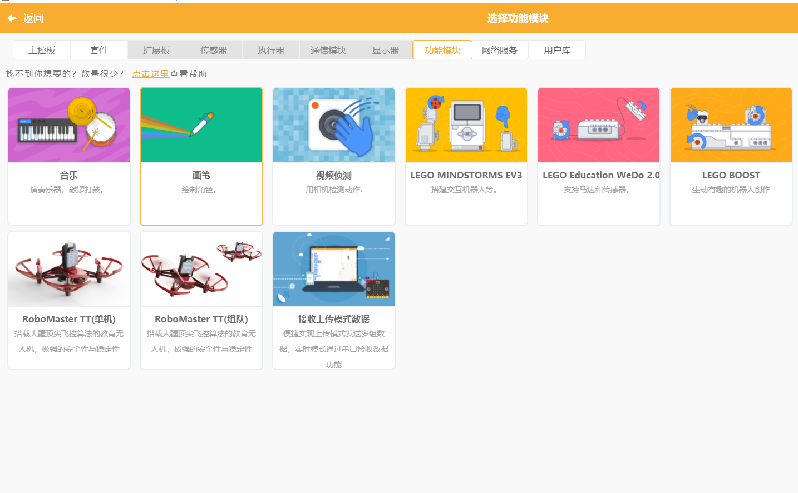Click the 生动有趣的机器人创作 description
Viewport: 798px width, 493px height.
[x=731, y=190]
